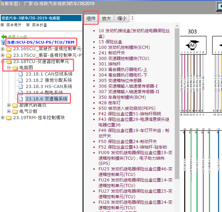222x212 pixels.
Task: Click component 10 发动机接线盒
Action: click(x=134, y=33)
